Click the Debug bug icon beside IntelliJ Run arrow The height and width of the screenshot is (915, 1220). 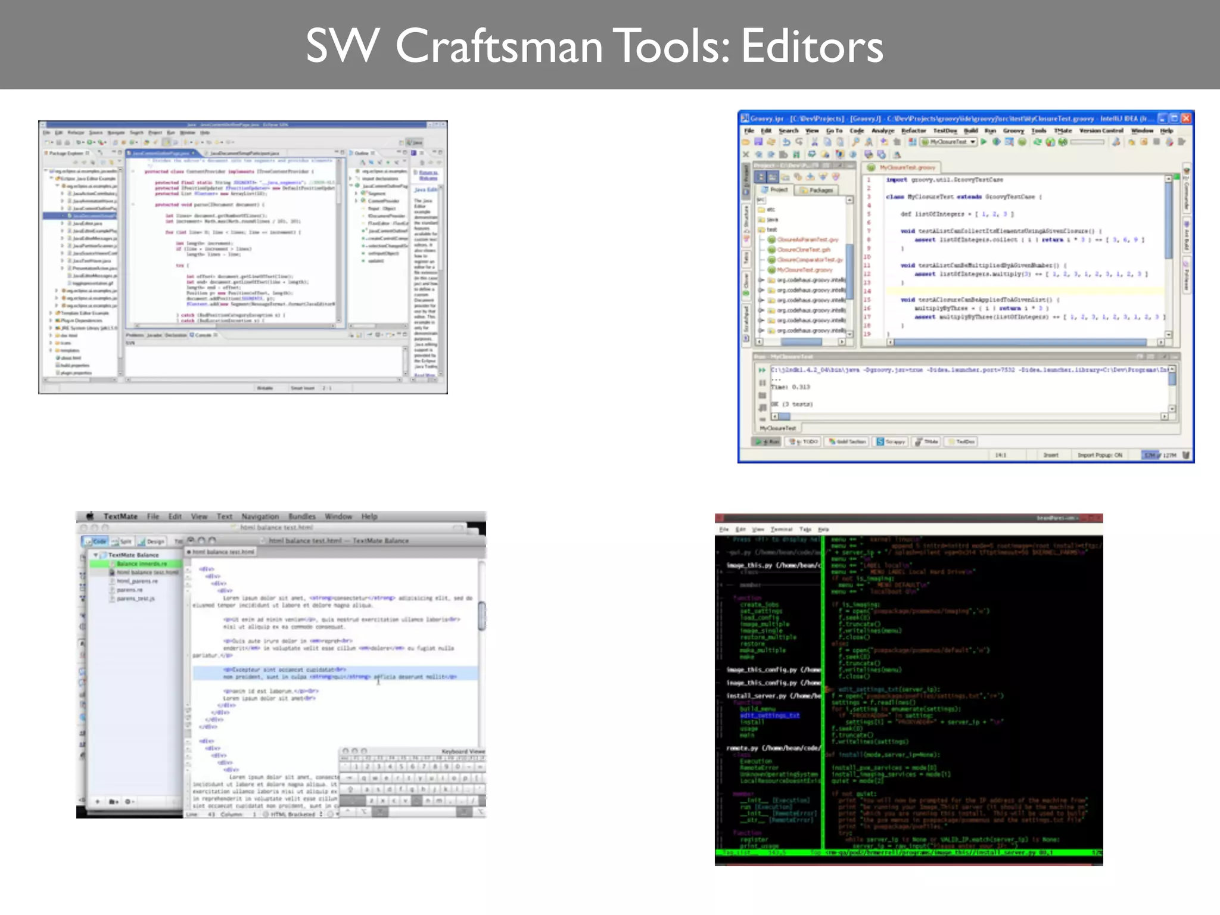[x=996, y=142]
